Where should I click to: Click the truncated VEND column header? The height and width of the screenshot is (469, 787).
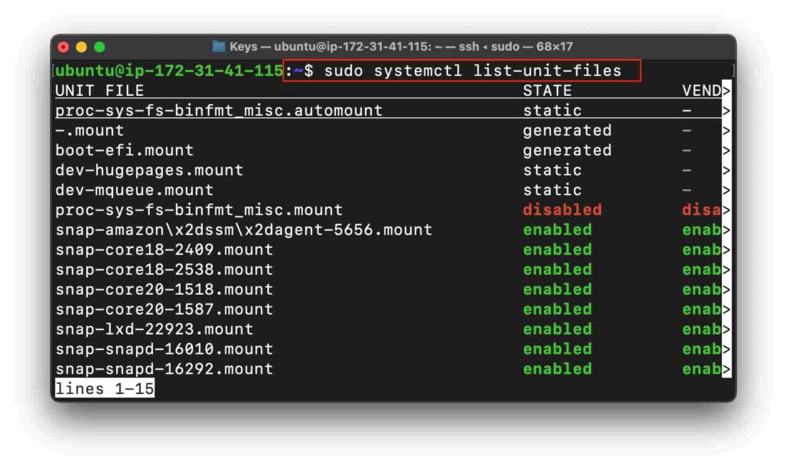701,91
